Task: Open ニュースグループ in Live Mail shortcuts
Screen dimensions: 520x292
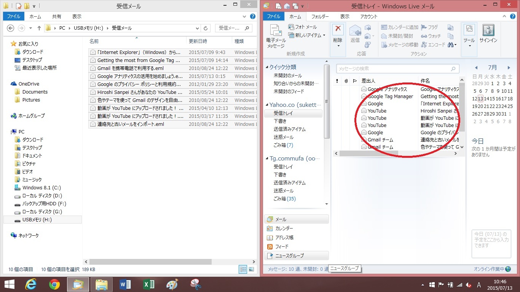Action: click(296, 256)
